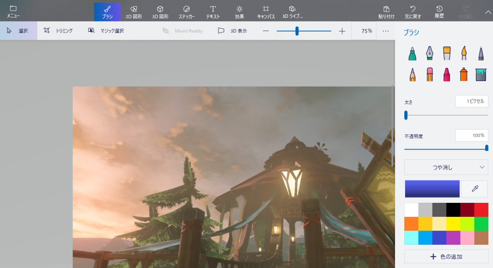The height and width of the screenshot is (268, 493).
Task: Pick the sky blue color swatch
Action: pyautogui.click(x=425, y=238)
